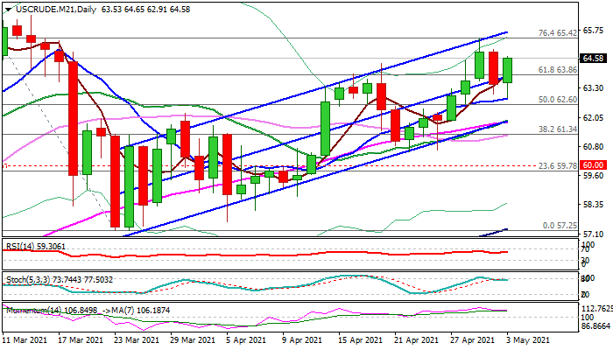This screenshot has width=613, height=350.
Task: Click the 76.4 65.42 Fibonacci level label
Action: [558, 33]
